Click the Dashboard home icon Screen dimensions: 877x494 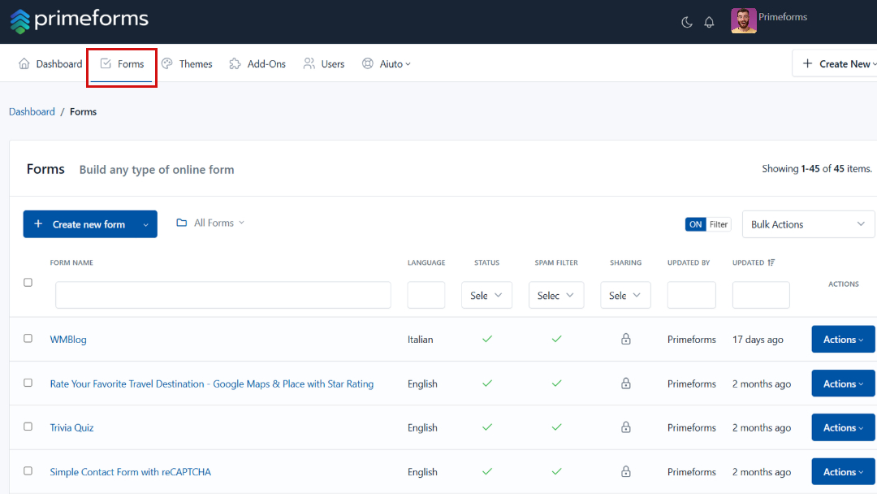[24, 63]
